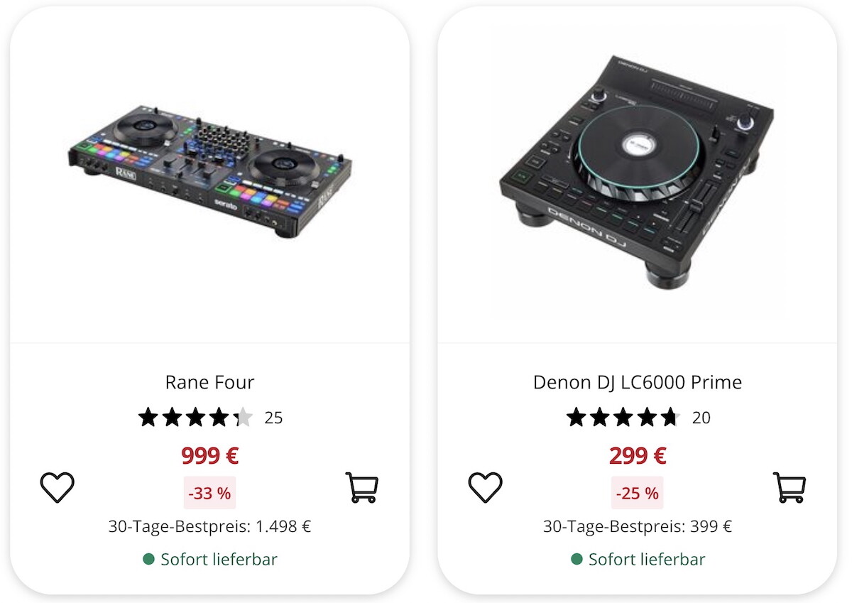
Task: Click the 25 reviews count
Action: pyautogui.click(x=273, y=418)
